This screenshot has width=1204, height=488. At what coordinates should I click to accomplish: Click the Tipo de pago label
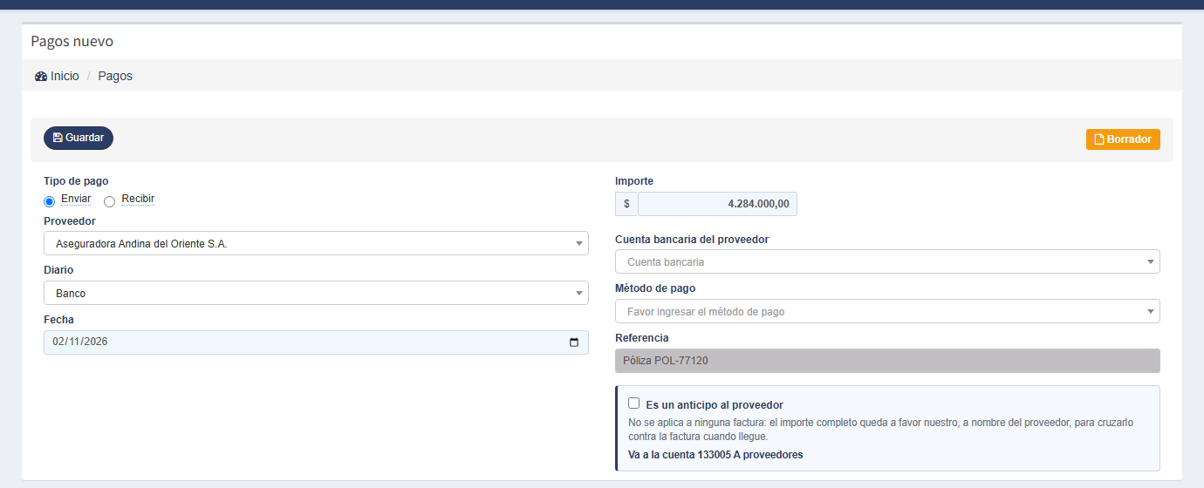[76, 181]
